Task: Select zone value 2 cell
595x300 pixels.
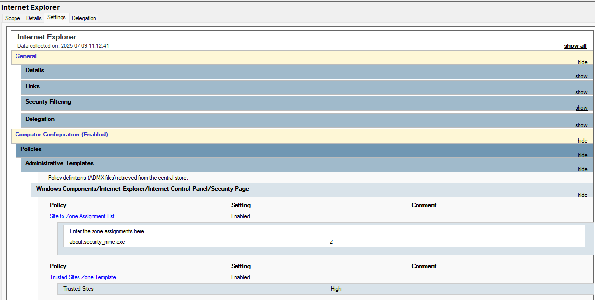Action: coord(331,241)
